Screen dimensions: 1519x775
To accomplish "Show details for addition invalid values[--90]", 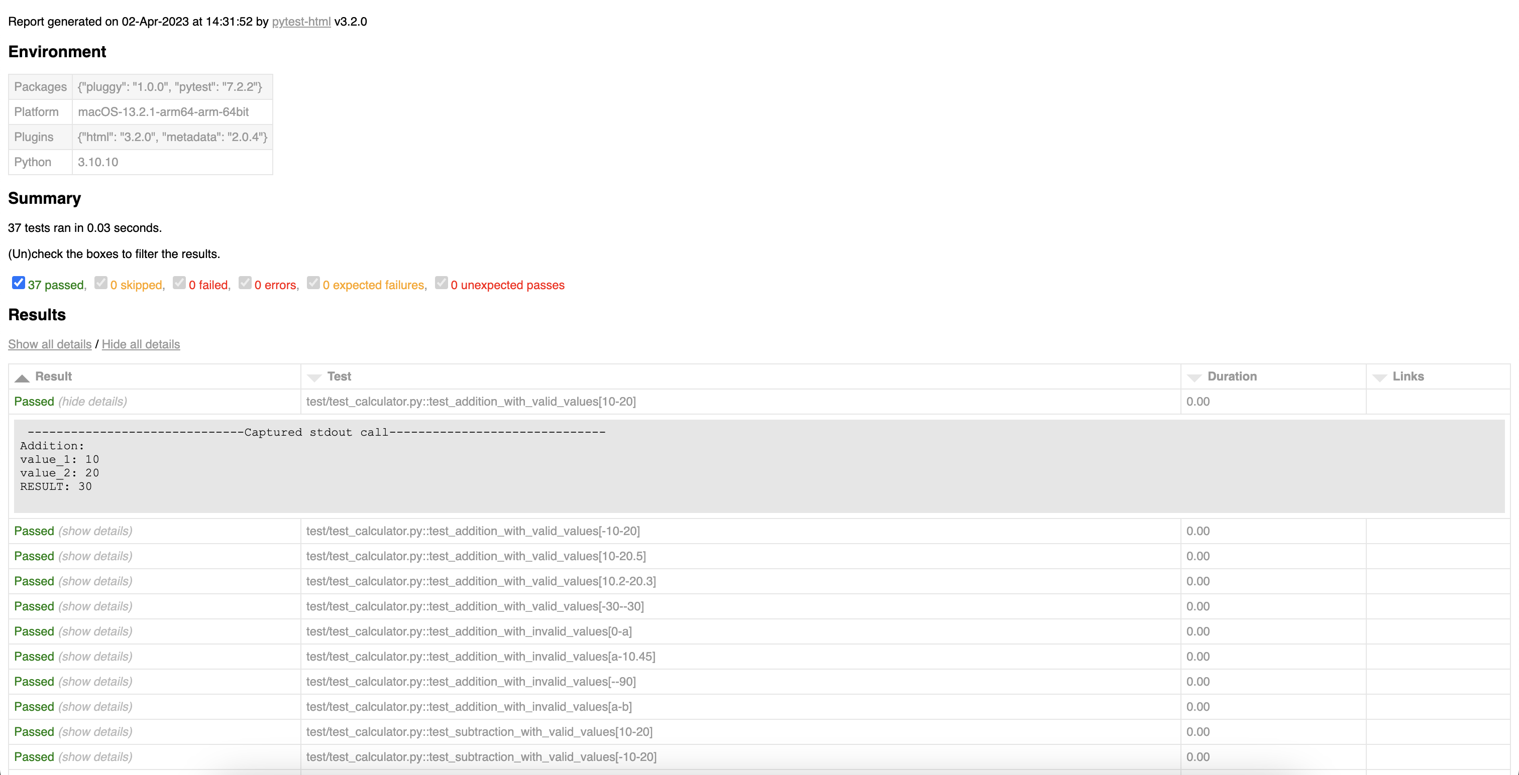I will (95, 681).
